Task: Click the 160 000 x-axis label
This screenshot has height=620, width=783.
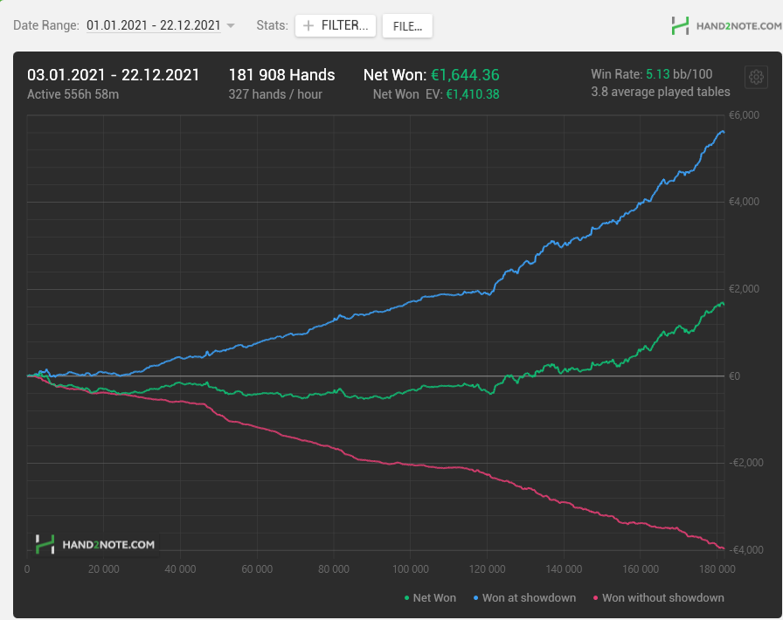Action: [x=641, y=569]
